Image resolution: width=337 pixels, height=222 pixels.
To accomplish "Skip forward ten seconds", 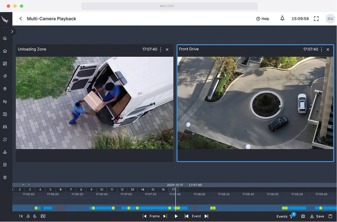I will click(x=35, y=216).
